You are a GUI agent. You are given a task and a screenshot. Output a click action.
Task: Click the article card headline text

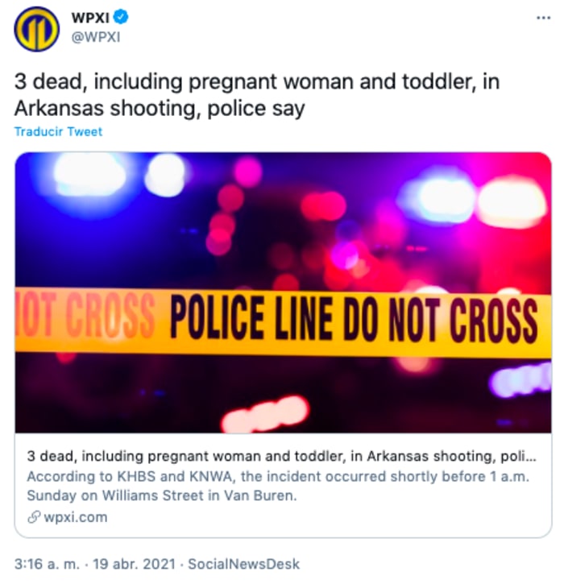[x=282, y=456]
